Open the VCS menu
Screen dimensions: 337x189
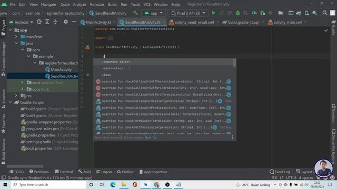click(147, 4)
